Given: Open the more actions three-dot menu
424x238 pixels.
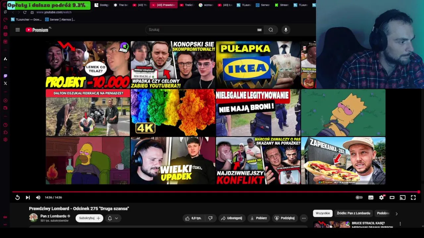Looking at the screenshot, I should coord(304,218).
